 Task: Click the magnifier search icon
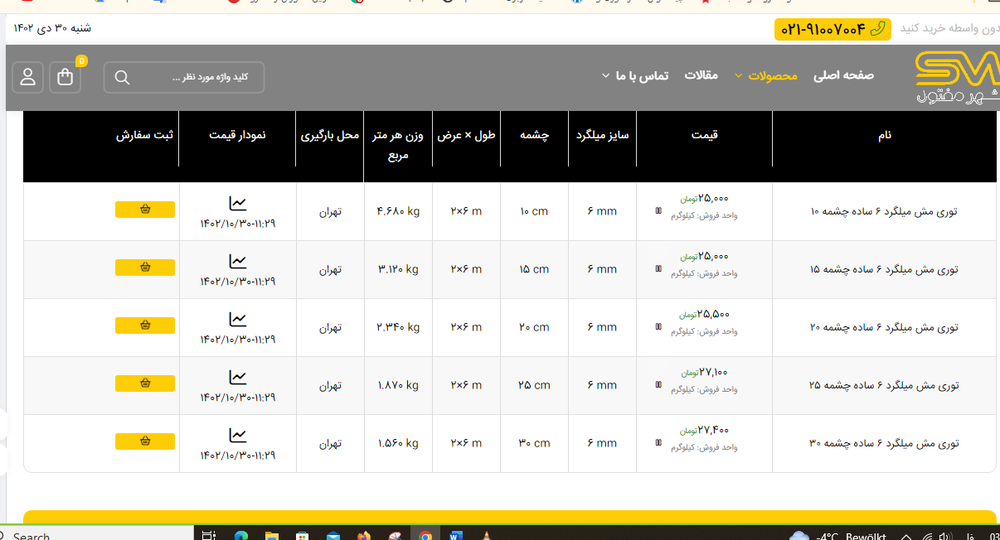122,78
